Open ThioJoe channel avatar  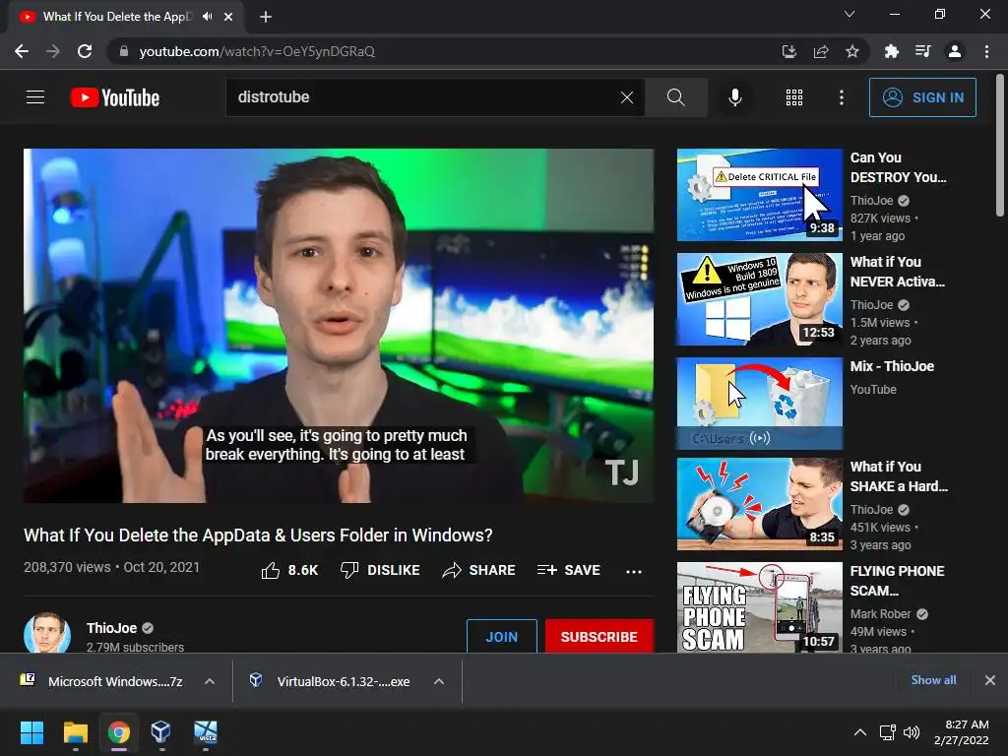(x=47, y=633)
